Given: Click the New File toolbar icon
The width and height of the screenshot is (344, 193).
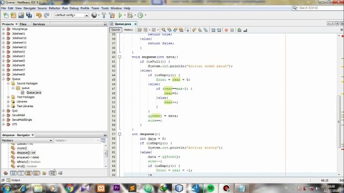Looking at the screenshot, I should 6,15.
